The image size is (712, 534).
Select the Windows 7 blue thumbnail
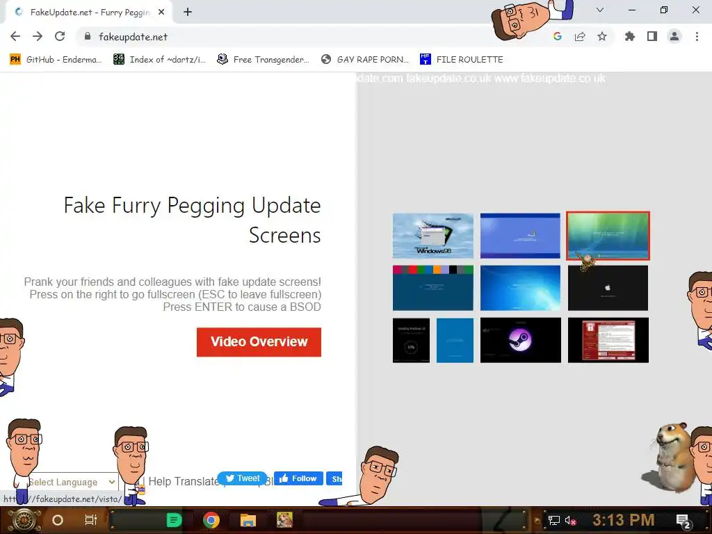coord(520,288)
